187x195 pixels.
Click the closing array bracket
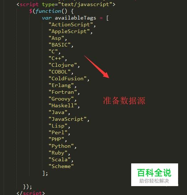click(44, 173)
